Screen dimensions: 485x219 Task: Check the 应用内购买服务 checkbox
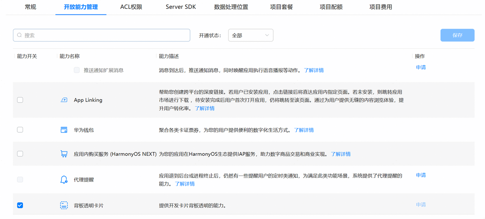tap(20, 154)
